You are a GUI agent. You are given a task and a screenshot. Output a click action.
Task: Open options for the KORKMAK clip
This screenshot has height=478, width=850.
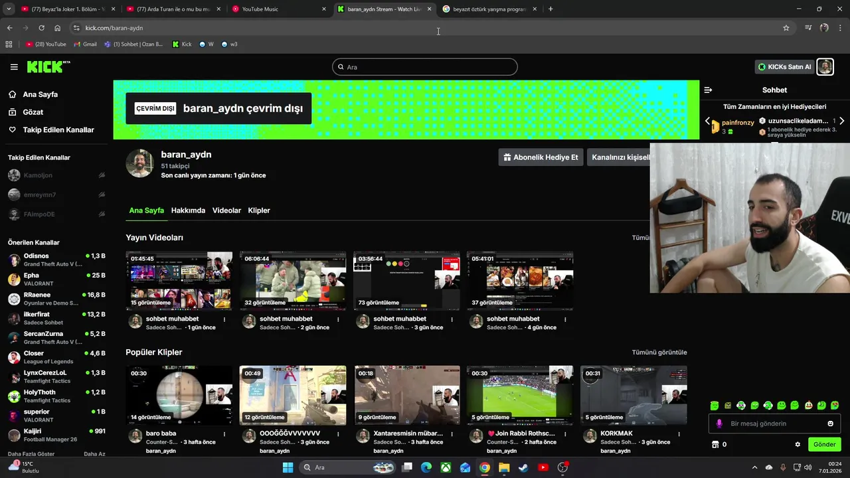pos(679,434)
